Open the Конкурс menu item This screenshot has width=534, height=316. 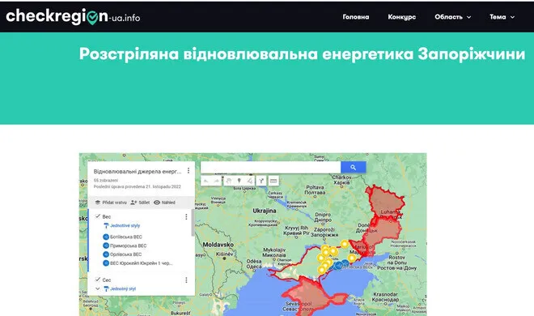402,17
